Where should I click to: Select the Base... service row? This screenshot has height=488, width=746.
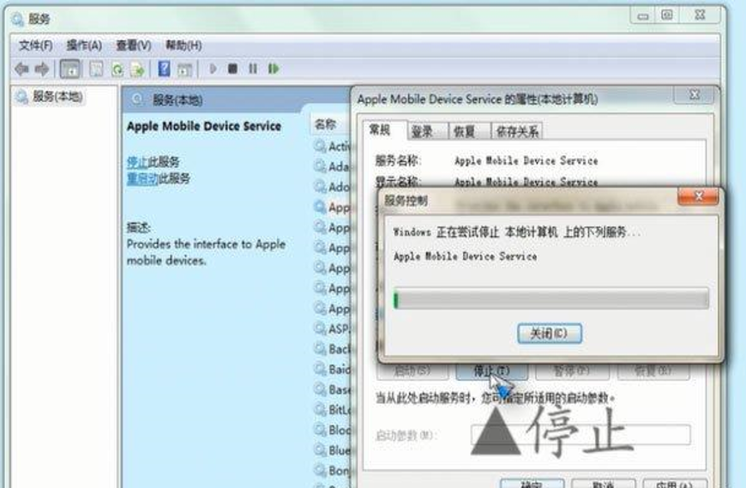[333, 389]
